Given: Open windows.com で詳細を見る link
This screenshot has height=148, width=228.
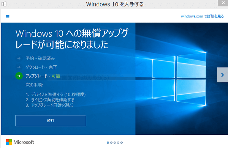Looking at the screenshot, I should [202, 16].
